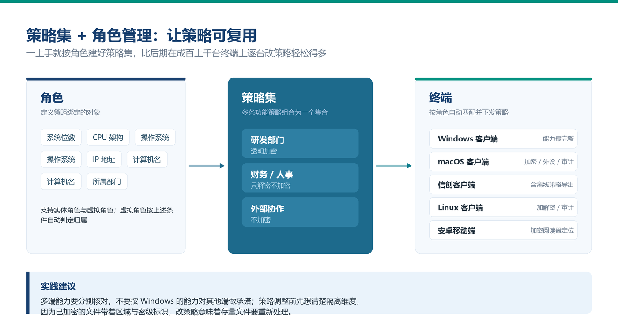The image size is (618, 335).
Task: Choose the IP 地址 attribute chip
Action: tap(104, 160)
